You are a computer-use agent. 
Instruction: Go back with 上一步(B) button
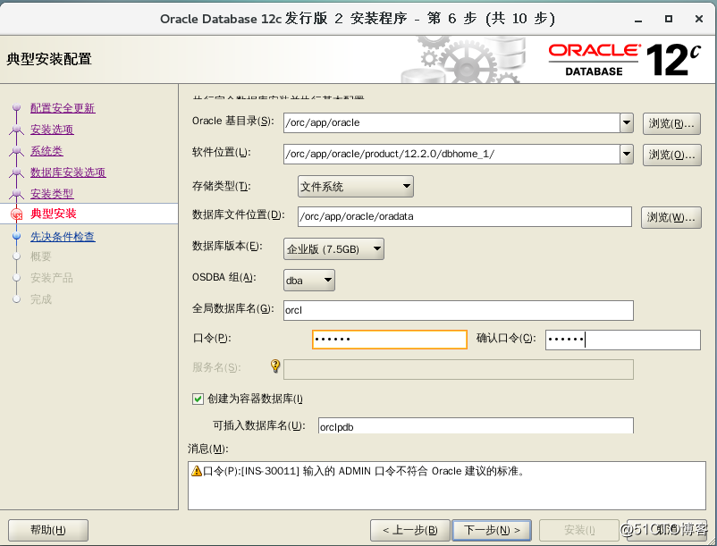click(410, 530)
